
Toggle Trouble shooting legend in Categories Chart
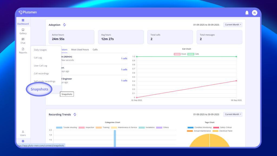point(67,128)
